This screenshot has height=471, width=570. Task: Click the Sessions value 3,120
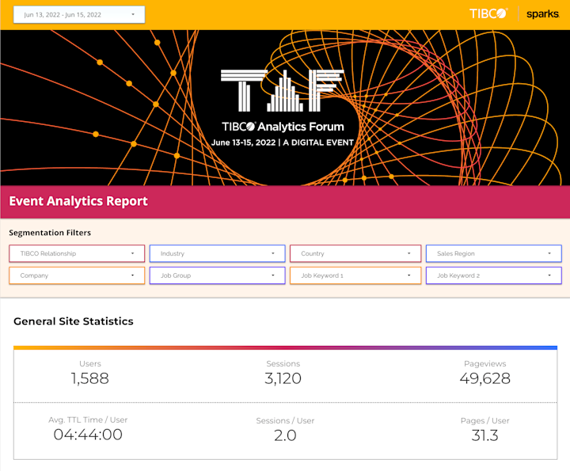click(x=283, y=378)
